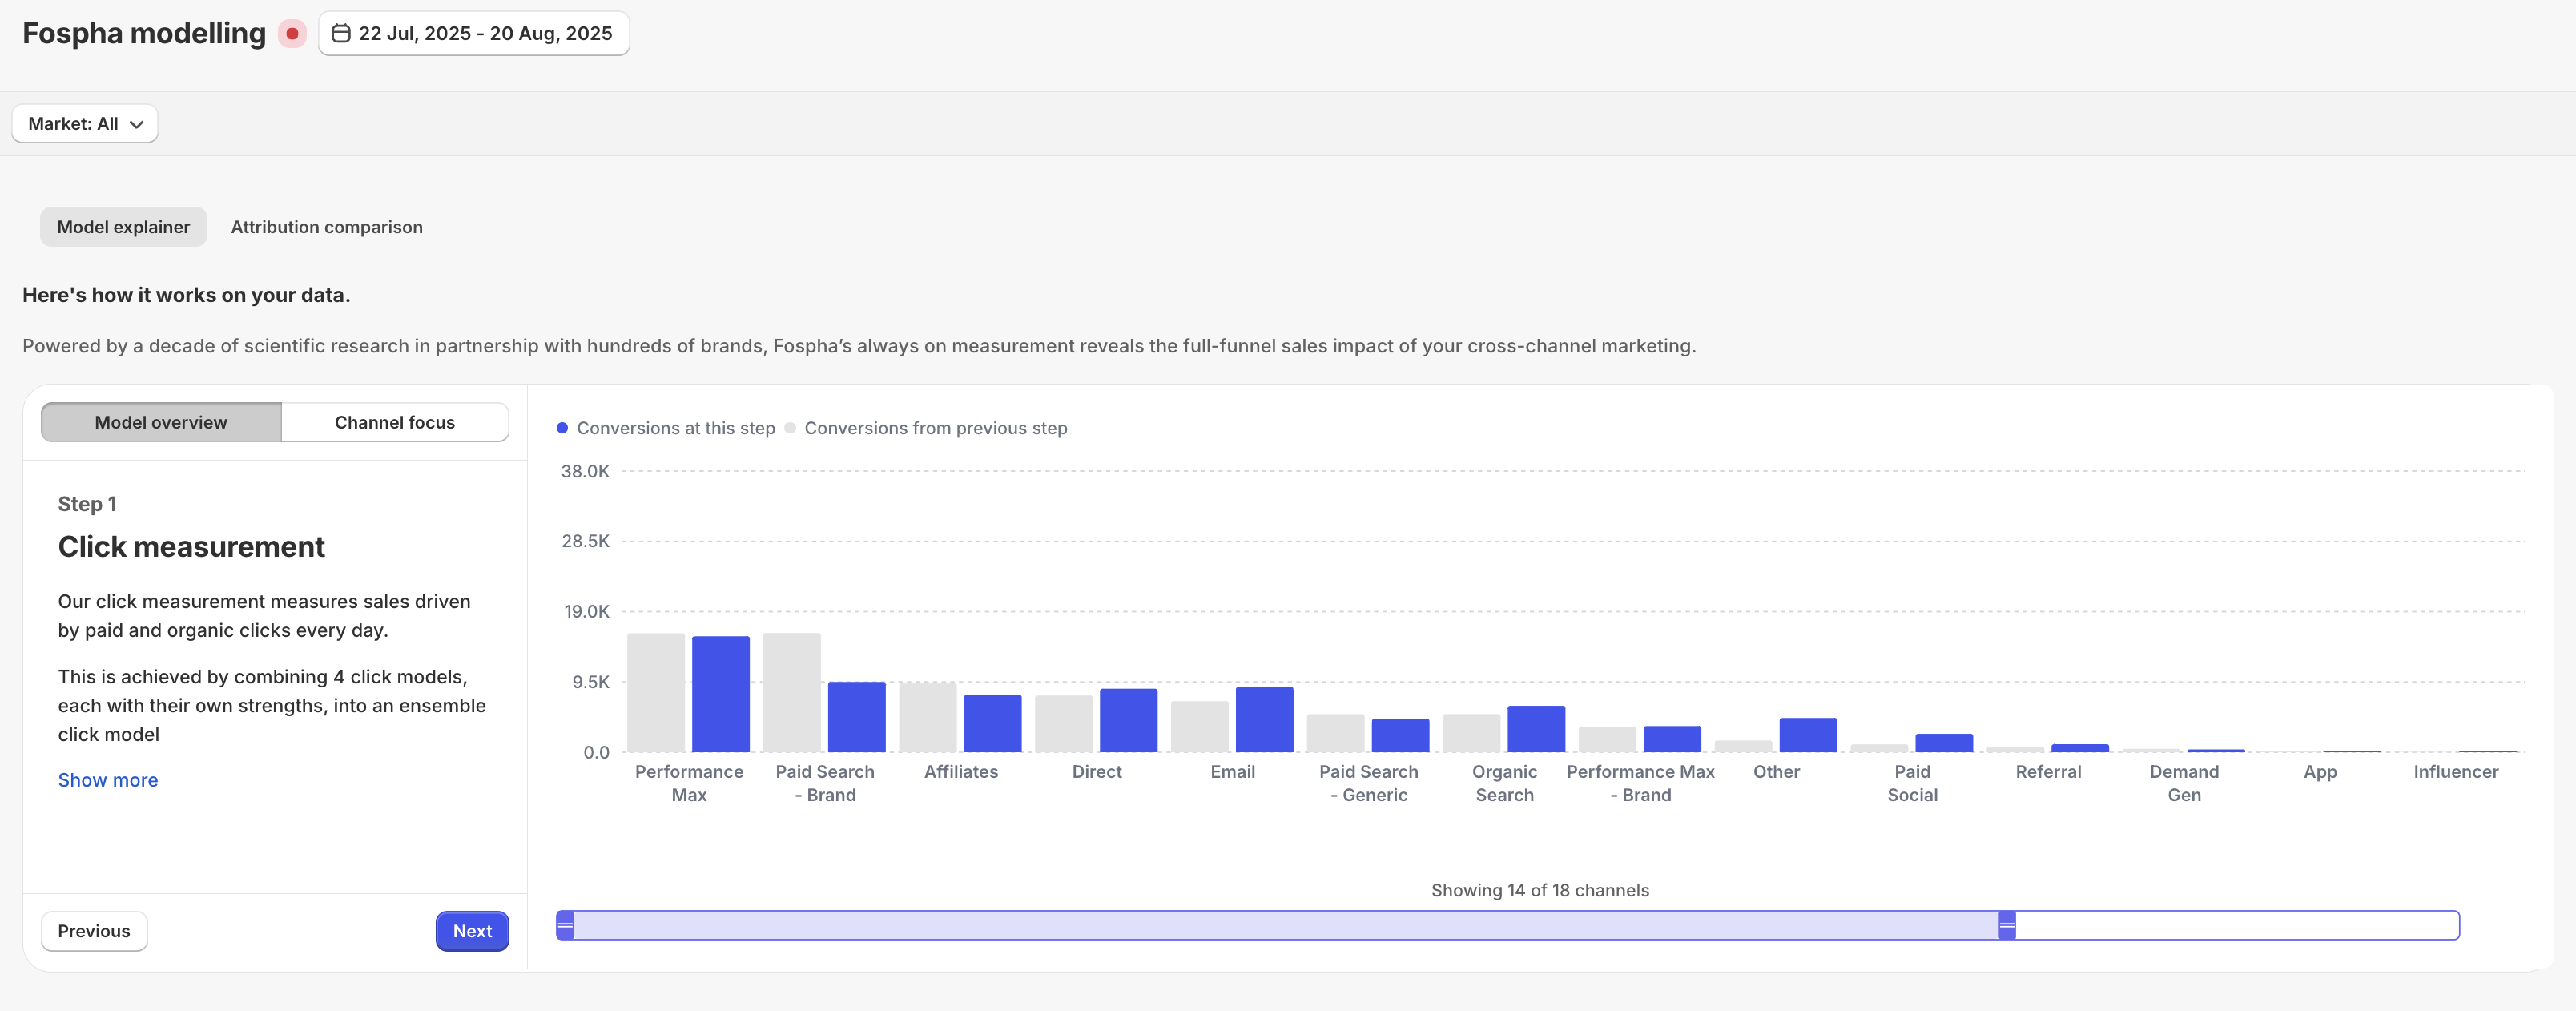The width and height of the screenshot is (2576, 1011).
Task: Switch to Channel focus view
Action: pyautogui.click(x=394, y=422)
